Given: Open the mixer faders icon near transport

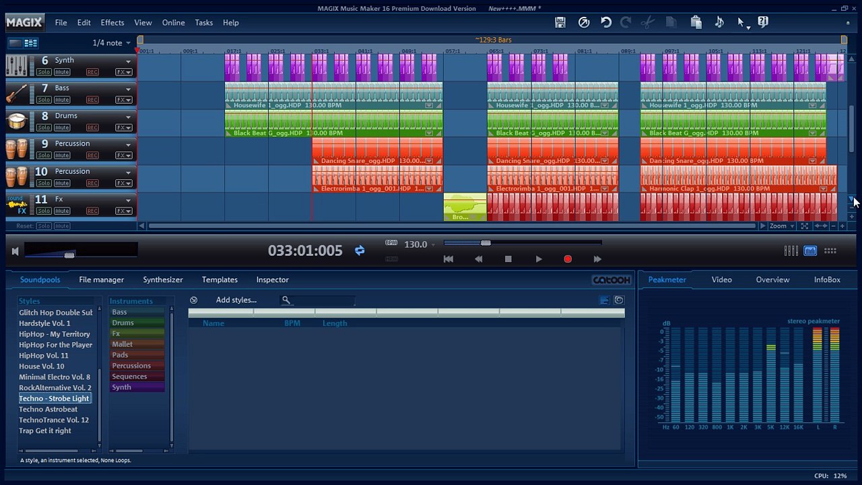Looking at the screenshot, I should coord(791,251).
